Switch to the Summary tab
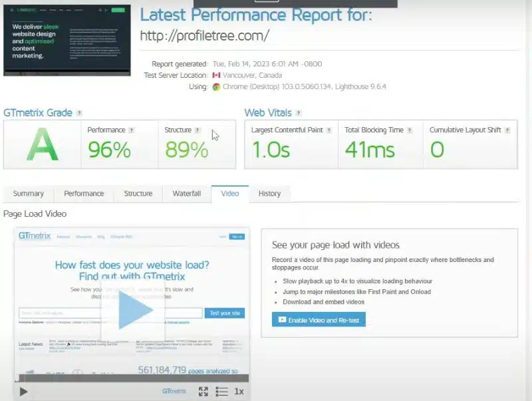Image resolution: width=532 pixels, height=401 pixels. (x=29, y=194)
